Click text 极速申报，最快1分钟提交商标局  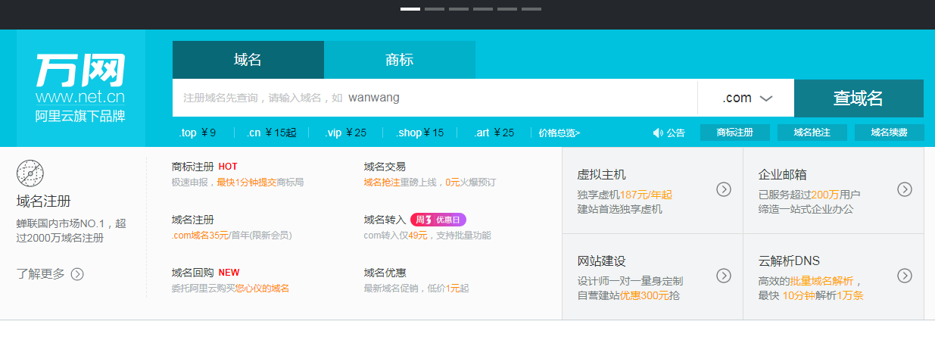[x=238, y=183]
